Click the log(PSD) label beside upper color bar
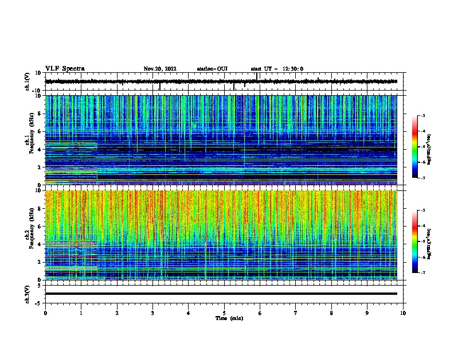This screenshot has height=351, width=454. (x=429, y=149)
